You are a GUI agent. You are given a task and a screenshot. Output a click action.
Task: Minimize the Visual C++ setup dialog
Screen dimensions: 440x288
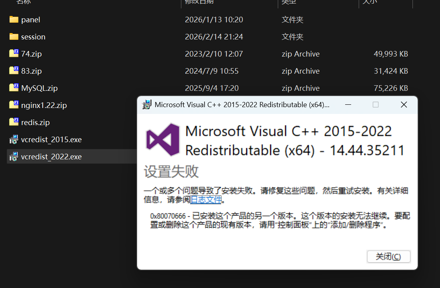pyautogui.click(x=348, y=105)
